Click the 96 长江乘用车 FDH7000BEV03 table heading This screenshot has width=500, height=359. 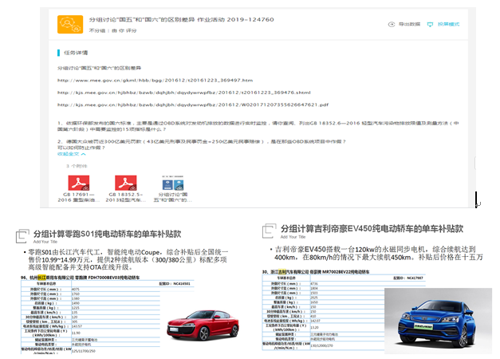click(81, 278)
